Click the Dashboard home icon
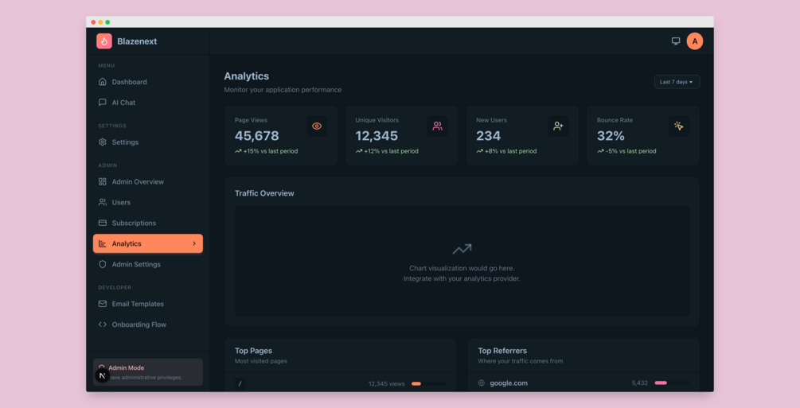 103,82
